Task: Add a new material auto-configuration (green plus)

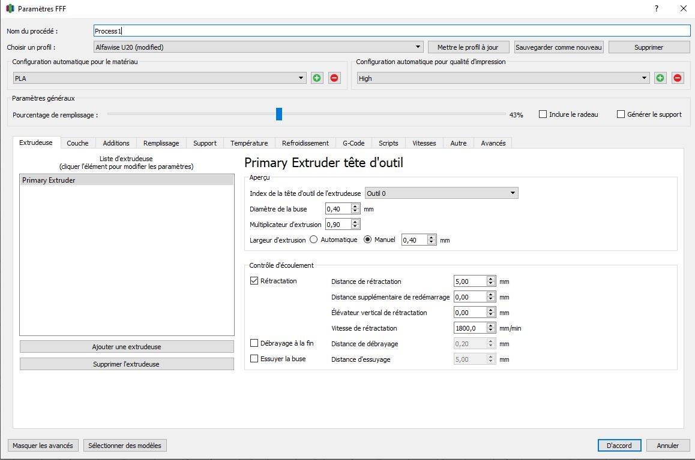Action: [317, 78]
